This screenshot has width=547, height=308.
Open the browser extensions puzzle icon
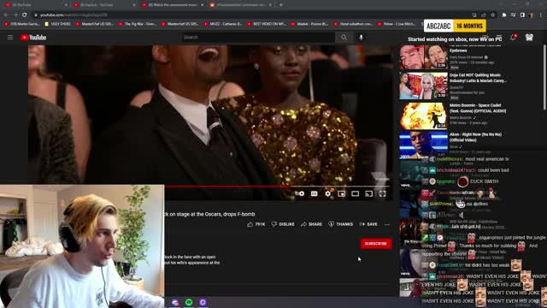(x=503, y=15)
